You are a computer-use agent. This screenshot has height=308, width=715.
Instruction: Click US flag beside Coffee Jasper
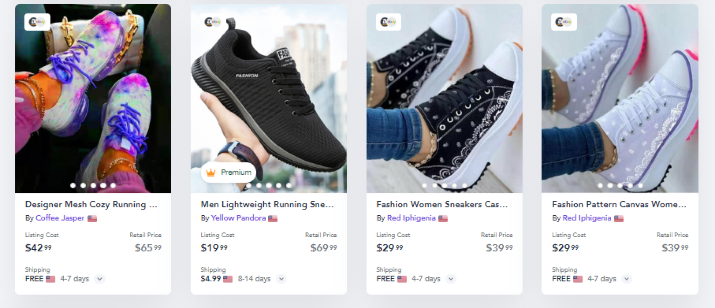point(92,219)
